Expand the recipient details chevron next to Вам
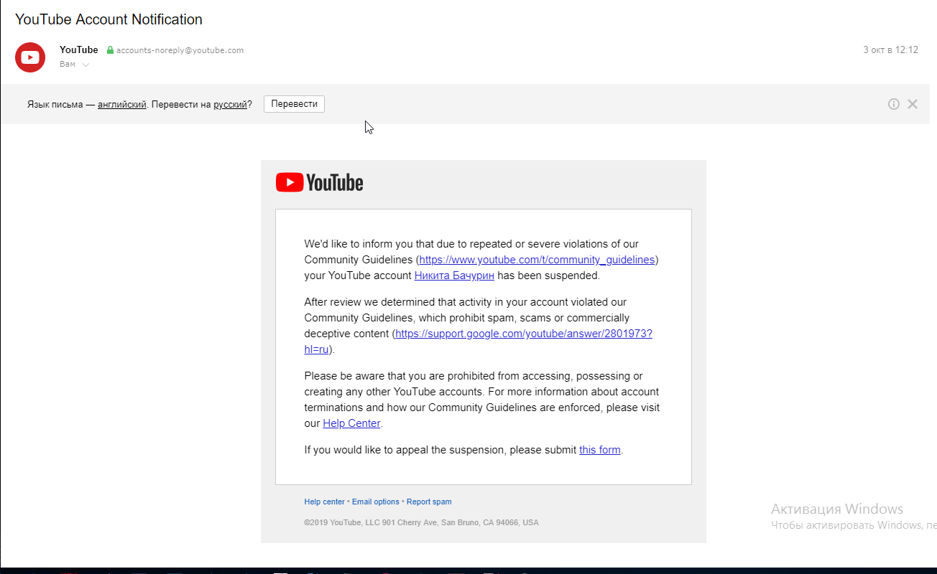 click(86, 65)
